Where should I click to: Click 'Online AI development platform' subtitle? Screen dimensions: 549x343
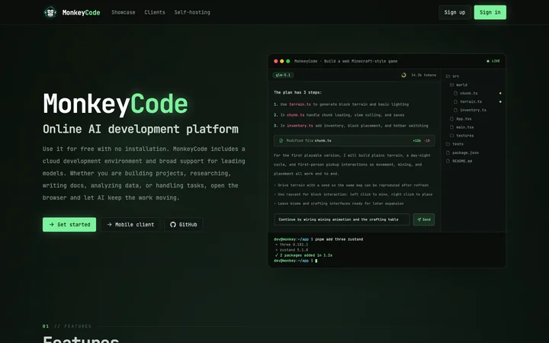point(140,129)
